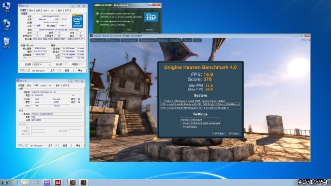Viewport: 331px width, 186px height.
Task: Click the 'Score: 376' result text
Action: tap(200, 79)
